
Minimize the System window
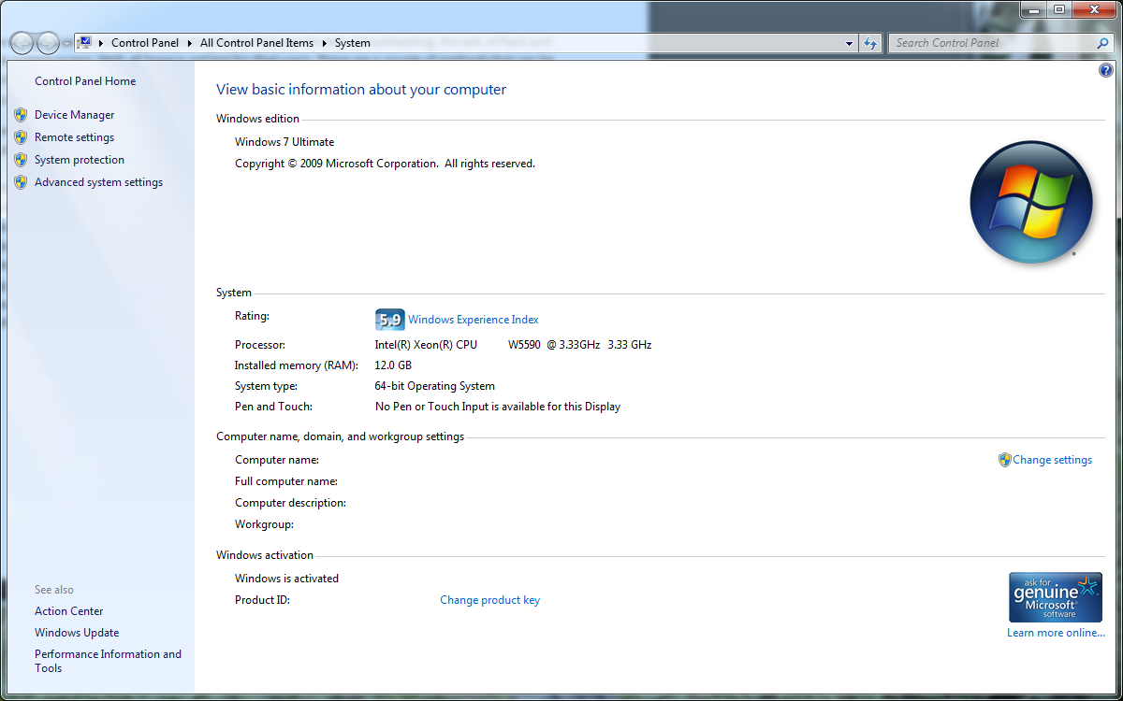click(1032, 9)
